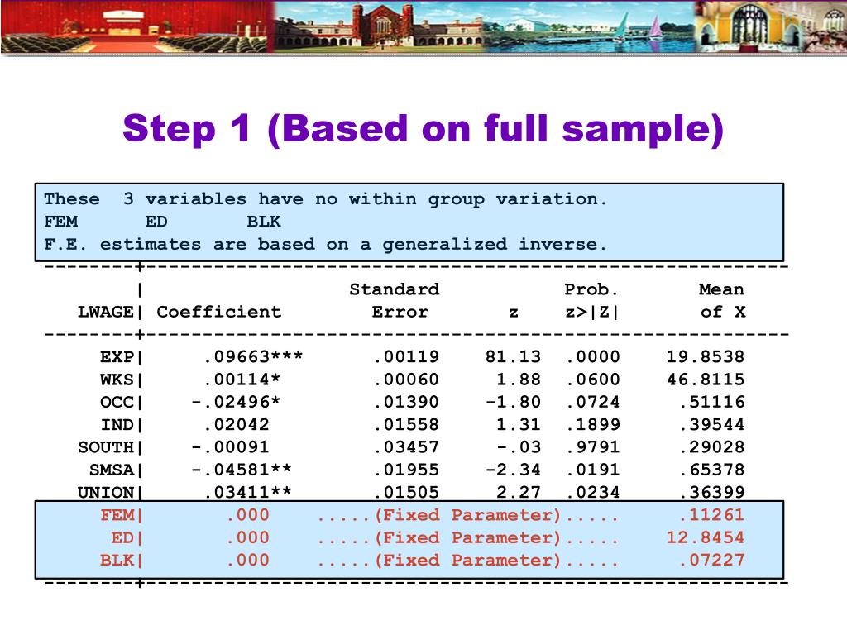Click the 'SOUTH' row label
This screenshot has width=847, height=635.
click(x=105, y=447)
